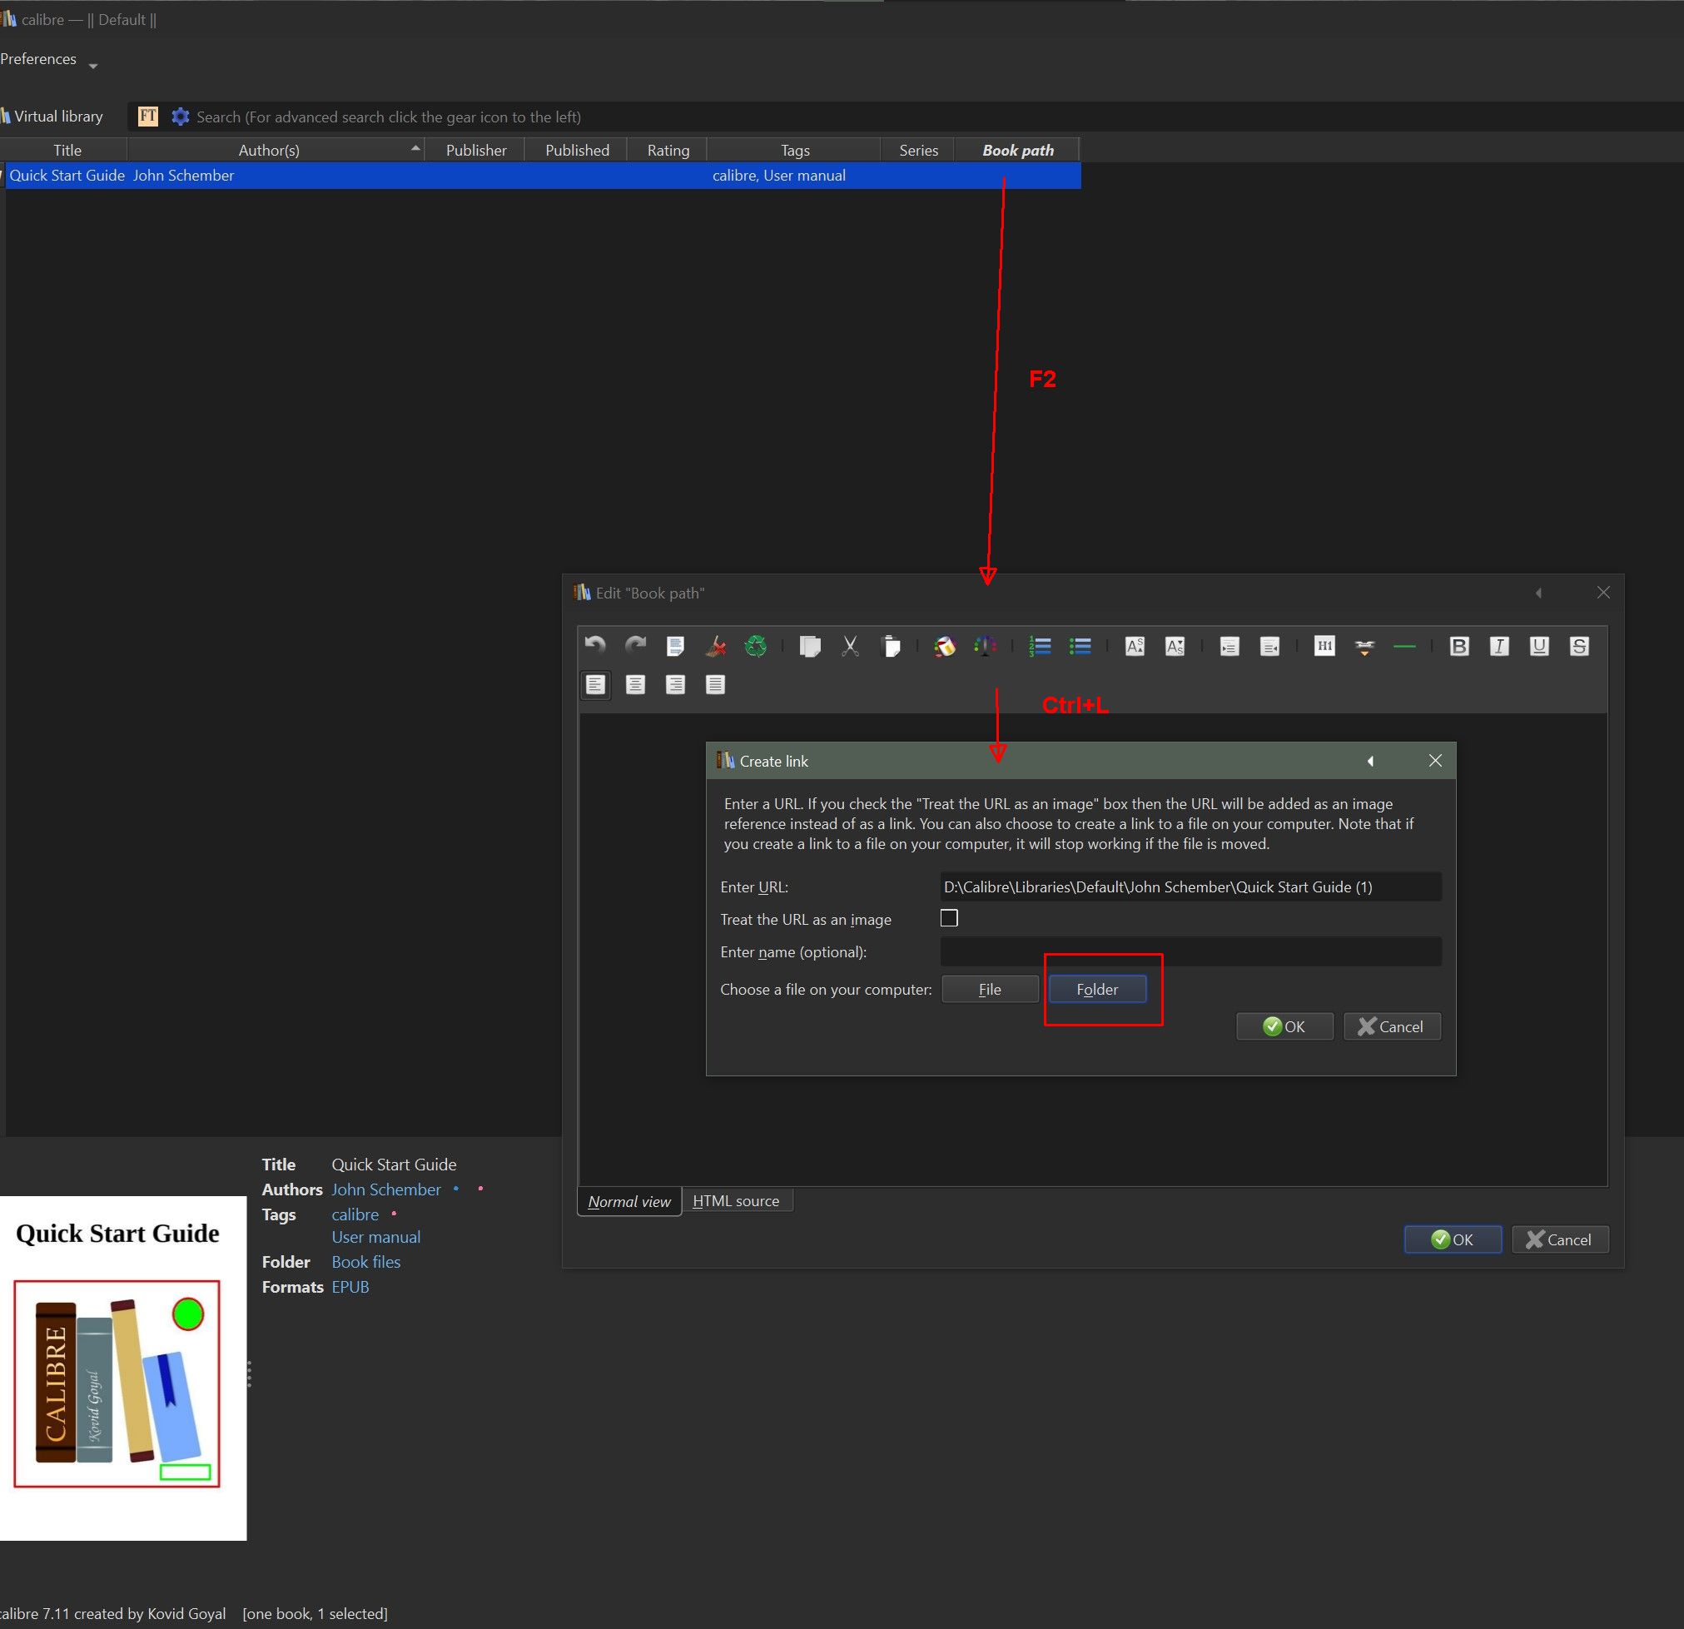Decrease paragraph indentation
This screenshot has height=1629, width=1684.
click(x=1269, y=646)
